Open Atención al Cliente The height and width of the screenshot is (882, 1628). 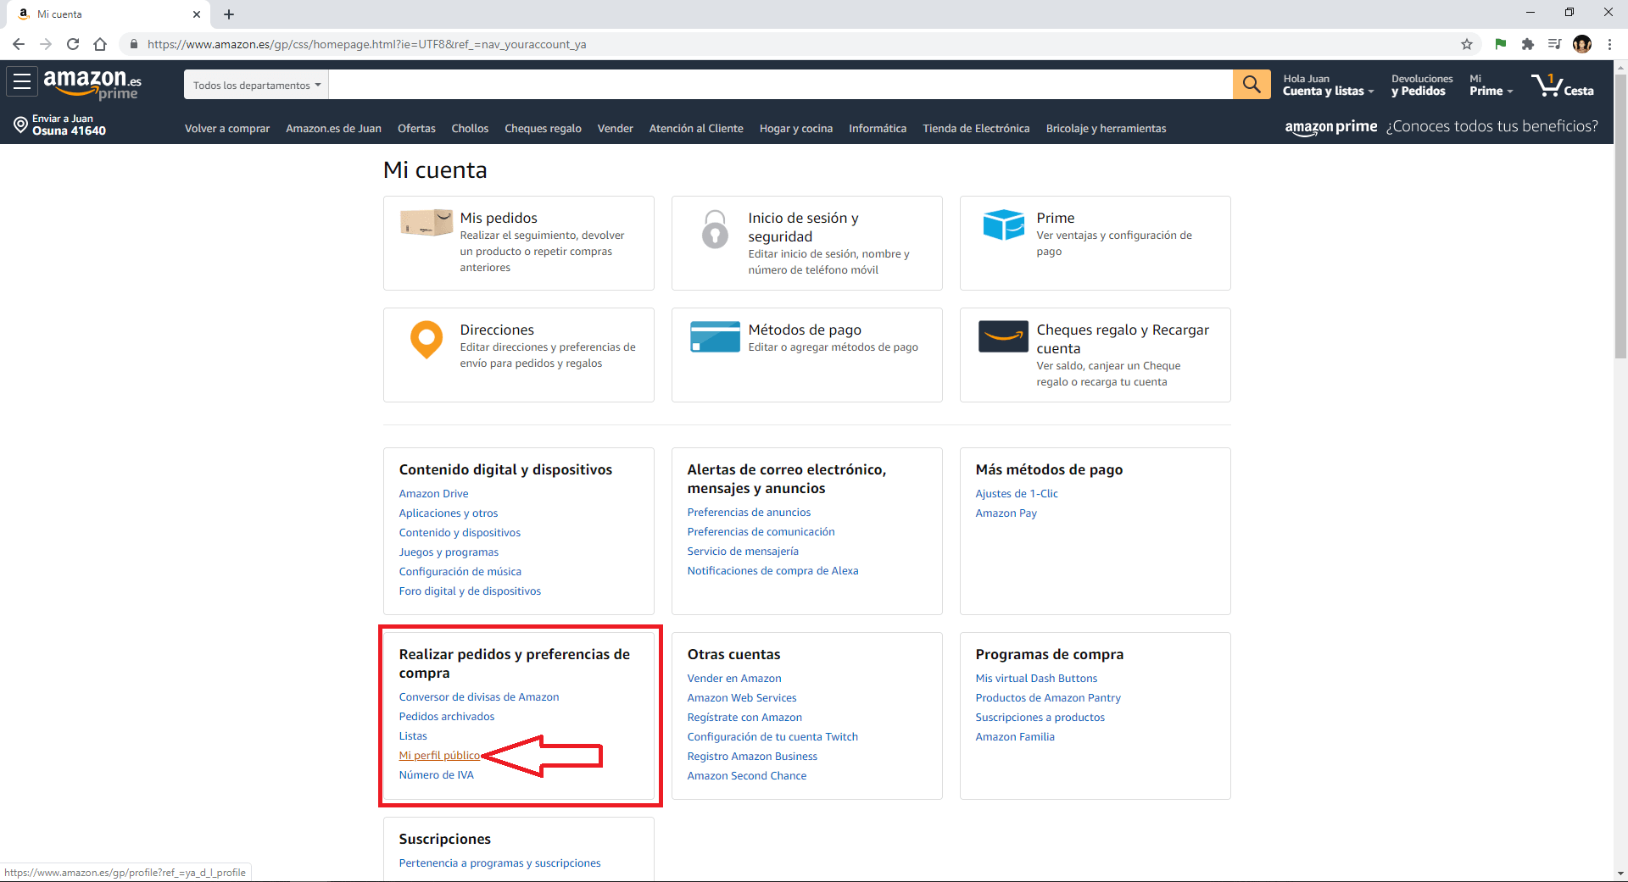coord(696,129)
